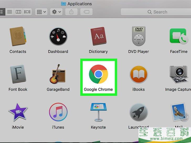Select the Google Chrome icon
Screen dimensions: 191x143
tap(98, 74)
